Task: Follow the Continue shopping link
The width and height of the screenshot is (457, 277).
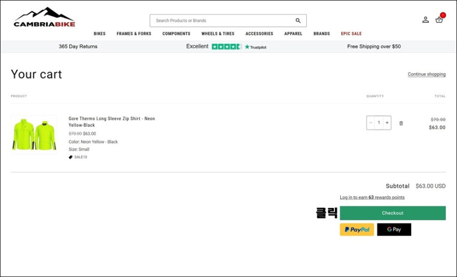Action: coord(427,74)
